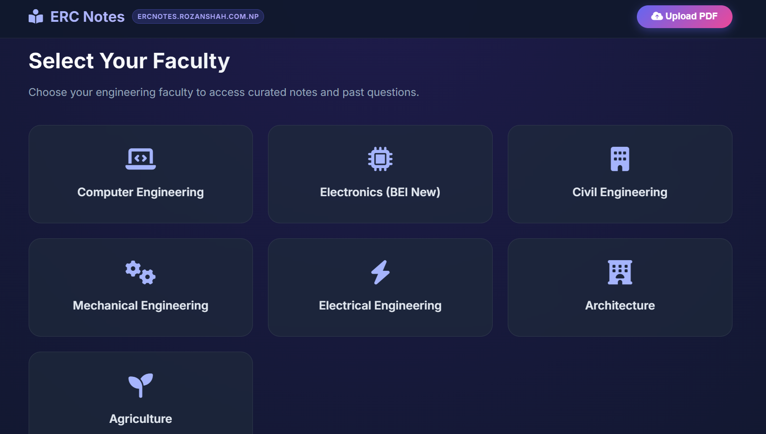Select the Agriculture label
766x434 pixels.
pos(141,419)
